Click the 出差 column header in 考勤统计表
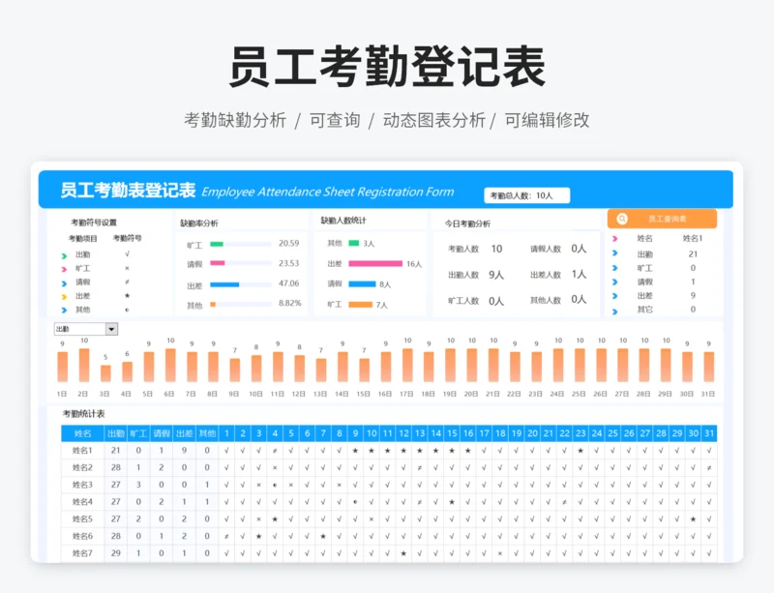Screen dimensions: 774x593 coord(184,433)
